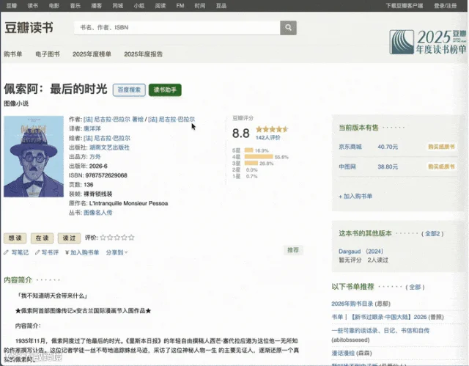The image size is (469, 366).
Task: Open the 2025 年度读书榜单 banner
Action: click(428, 42)
